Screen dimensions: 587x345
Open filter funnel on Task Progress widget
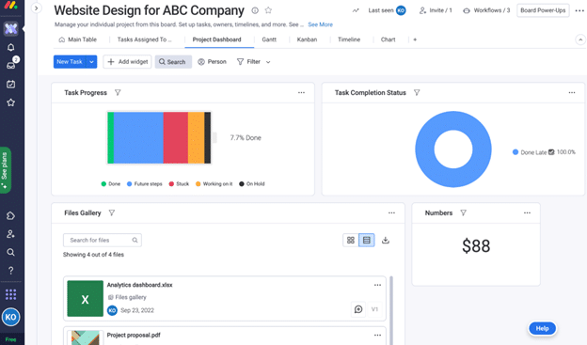[x=118, y=92]
